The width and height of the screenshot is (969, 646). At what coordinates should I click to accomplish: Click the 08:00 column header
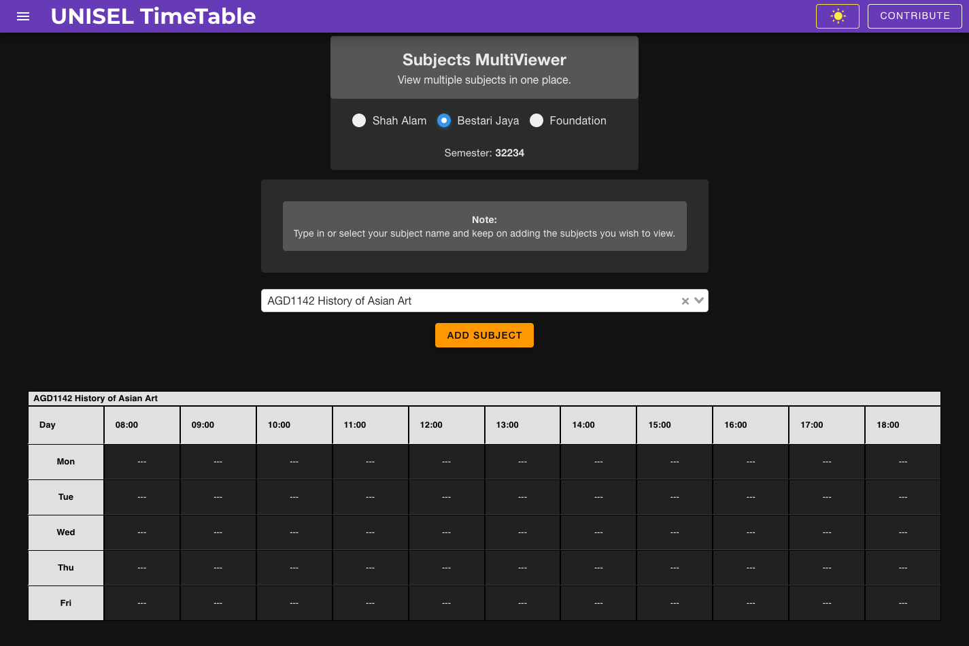[x=142, y=425]
